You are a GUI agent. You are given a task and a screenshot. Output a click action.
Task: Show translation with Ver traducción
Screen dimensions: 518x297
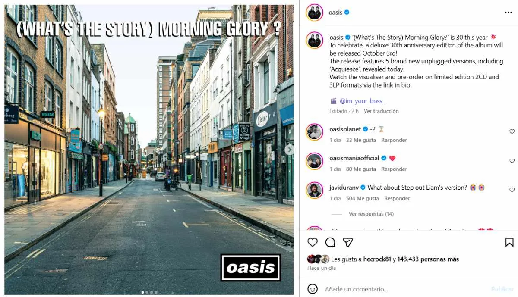[x=381, y=111]
